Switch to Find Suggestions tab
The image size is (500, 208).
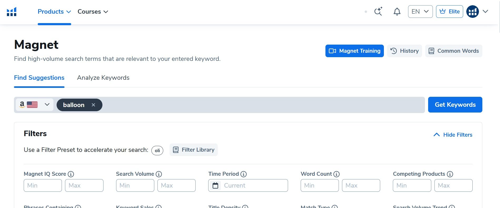click(39, 78)
